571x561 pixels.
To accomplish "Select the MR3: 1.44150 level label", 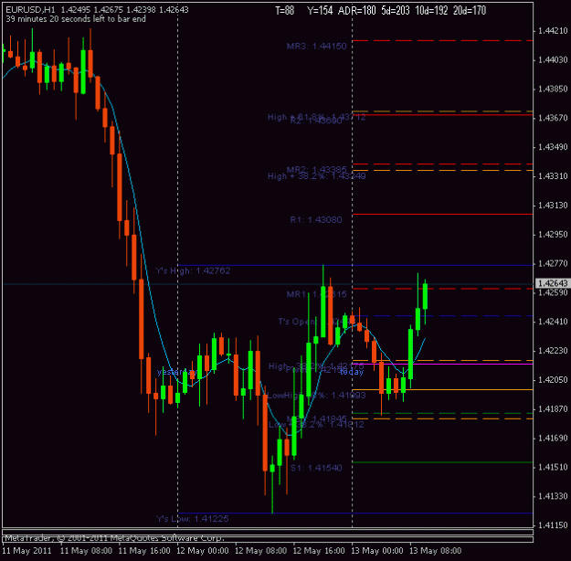I will click(316, 47).
